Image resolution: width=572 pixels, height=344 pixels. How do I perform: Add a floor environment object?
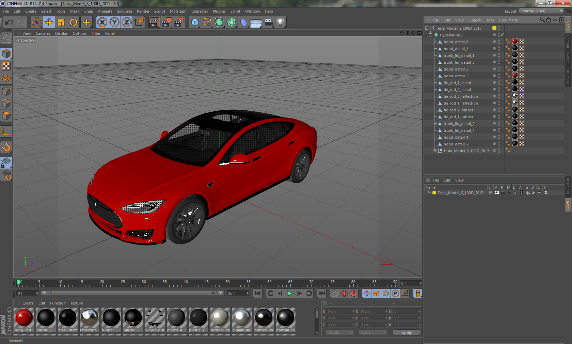click(256, 22)
